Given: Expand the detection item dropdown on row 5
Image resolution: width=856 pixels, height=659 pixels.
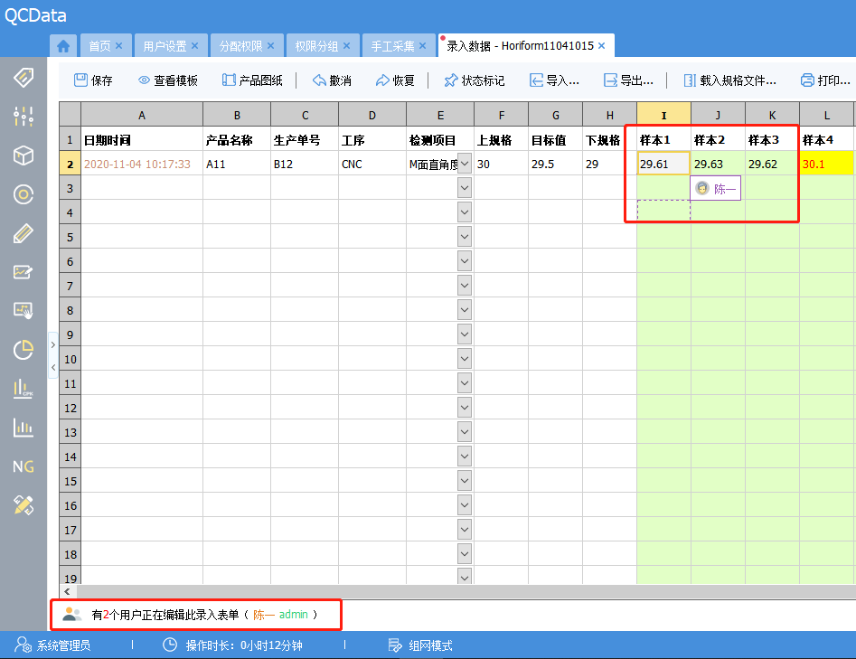Looking at the screenshot, I should coord(465,237).
